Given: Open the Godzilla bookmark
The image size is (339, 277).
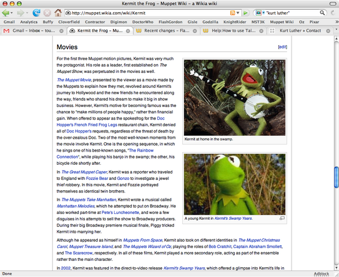Looking at the screenshot, I should click(x=211, y=22).
